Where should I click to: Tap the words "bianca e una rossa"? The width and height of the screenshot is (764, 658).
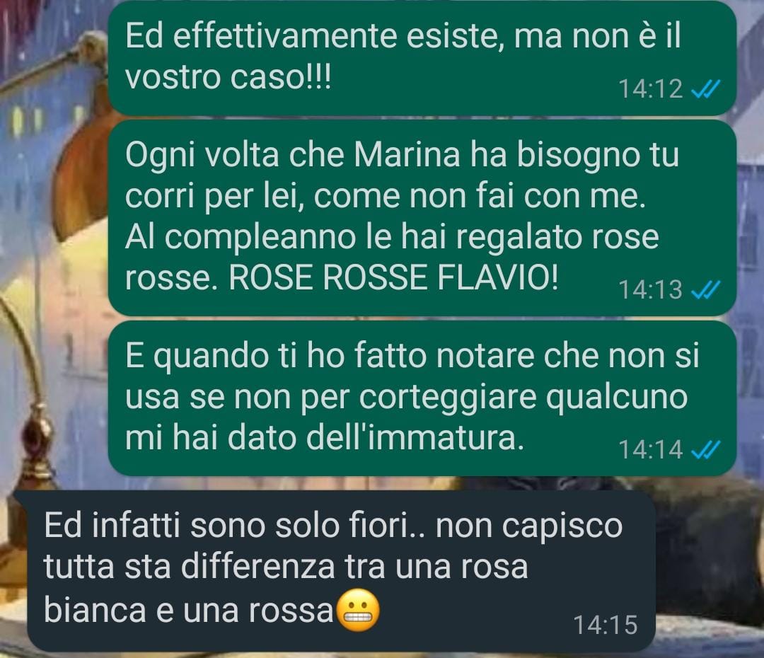tap(189, 610)
